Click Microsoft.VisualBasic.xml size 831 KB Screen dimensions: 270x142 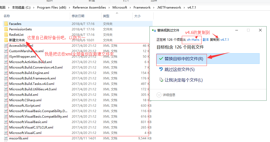(x=146, y=122)
